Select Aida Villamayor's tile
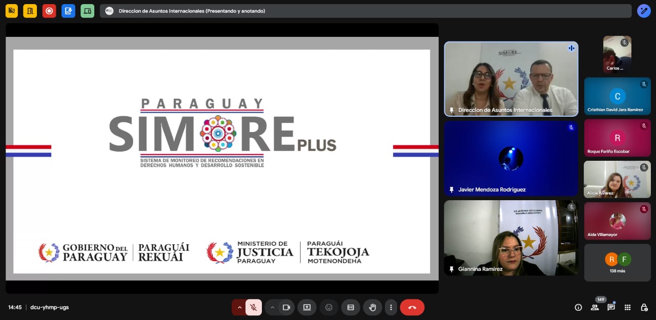This screenshot has height=320, width=656. coord(618,221)
